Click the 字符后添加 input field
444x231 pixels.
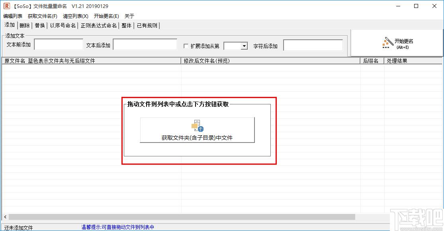[x=313, y=45]
